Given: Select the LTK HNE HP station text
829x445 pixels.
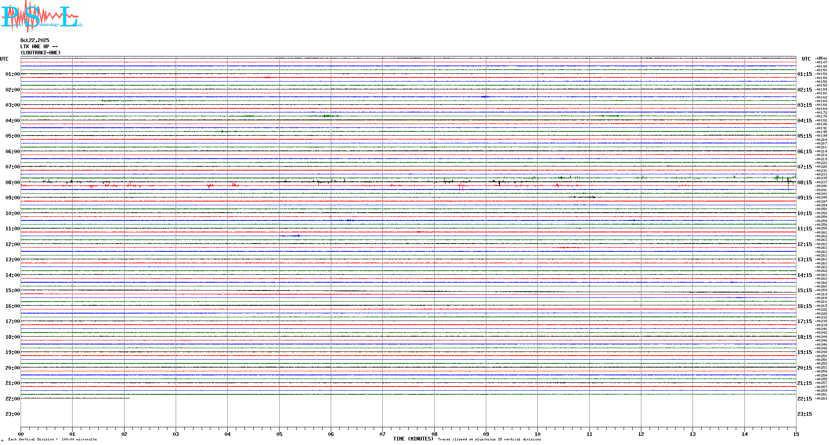Looking at the screenshot, I should (39, 47).
